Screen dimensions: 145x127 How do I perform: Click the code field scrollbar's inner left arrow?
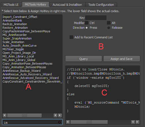coord(133,122)
